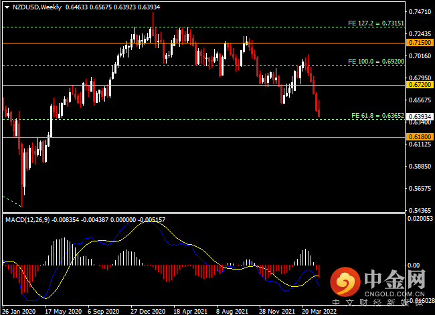Image resolution: width=435 pixels, height=315 pixels.
Task: Click the 8 Aug 2021 date label
Action: pyautogui.click(x=232, y=311)
